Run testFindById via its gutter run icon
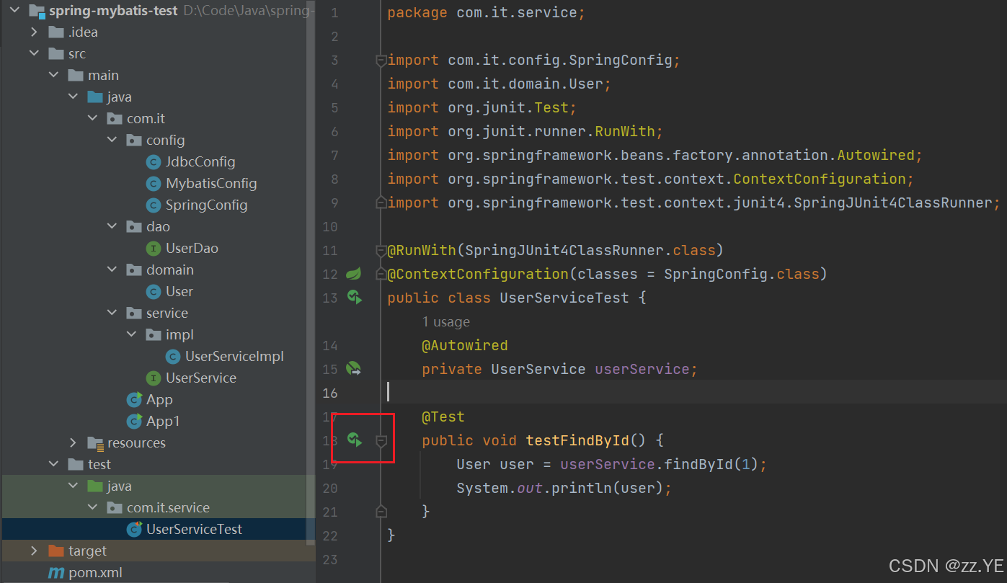Image resolution: width=1007 pixels, height=583 pixels. 354,440
